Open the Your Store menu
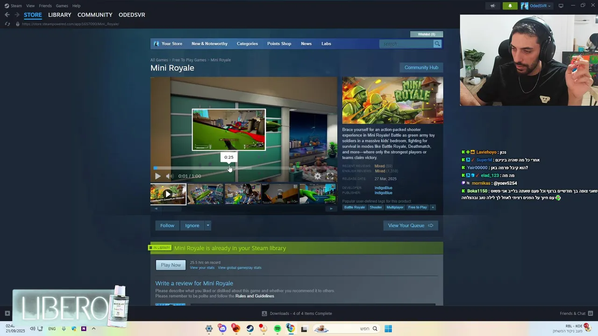Screen dimensions: 598x336 (x=168, y=44)
